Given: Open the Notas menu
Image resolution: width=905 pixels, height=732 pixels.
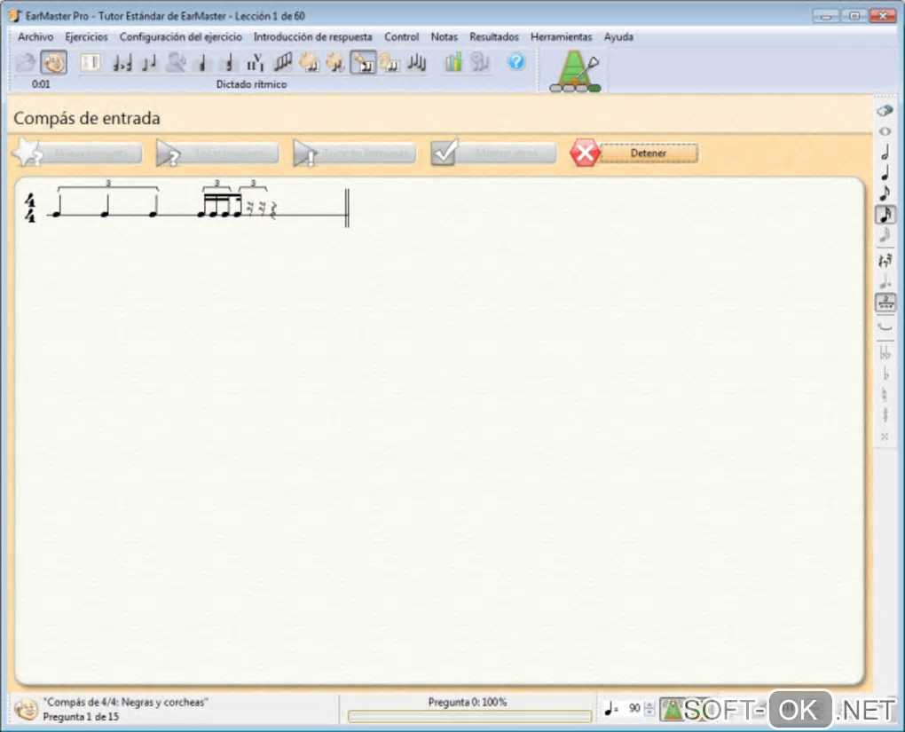Looking at the screenshot, I should [x=444, y=37].
